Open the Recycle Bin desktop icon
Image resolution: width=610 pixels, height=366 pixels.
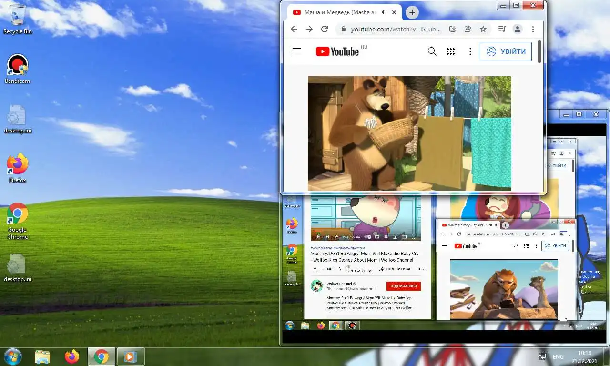18,19
